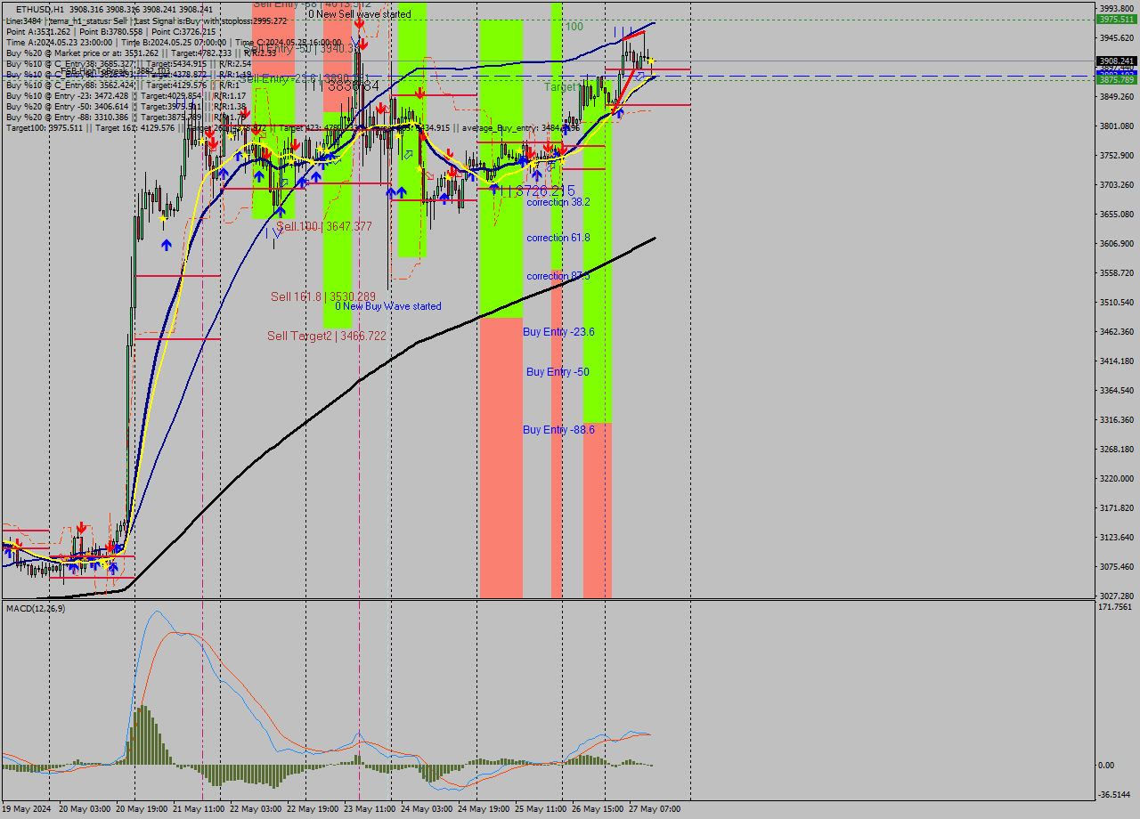The height and width of the screenshot is (819, 1140).
Task: Click the 24 May 19:00 time label
Action: 484,809
